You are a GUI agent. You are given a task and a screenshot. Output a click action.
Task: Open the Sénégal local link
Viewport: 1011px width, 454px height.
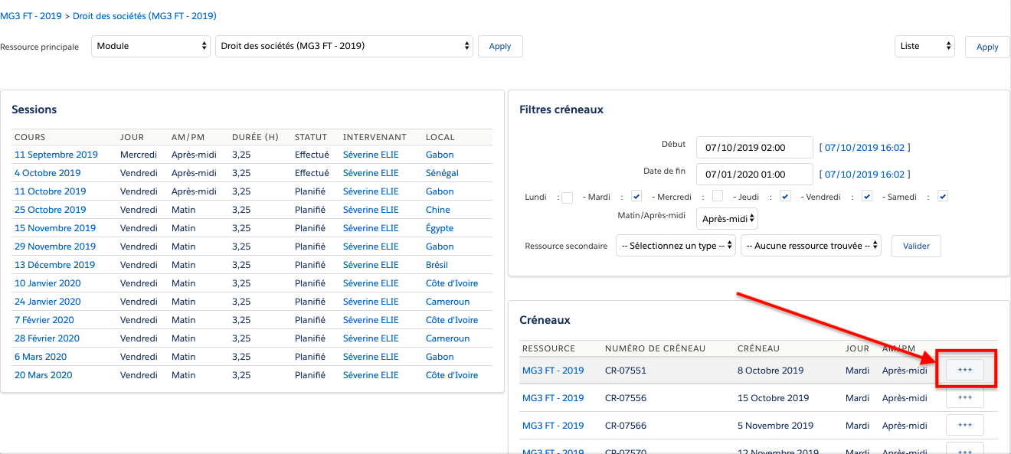tap(442, 173)
